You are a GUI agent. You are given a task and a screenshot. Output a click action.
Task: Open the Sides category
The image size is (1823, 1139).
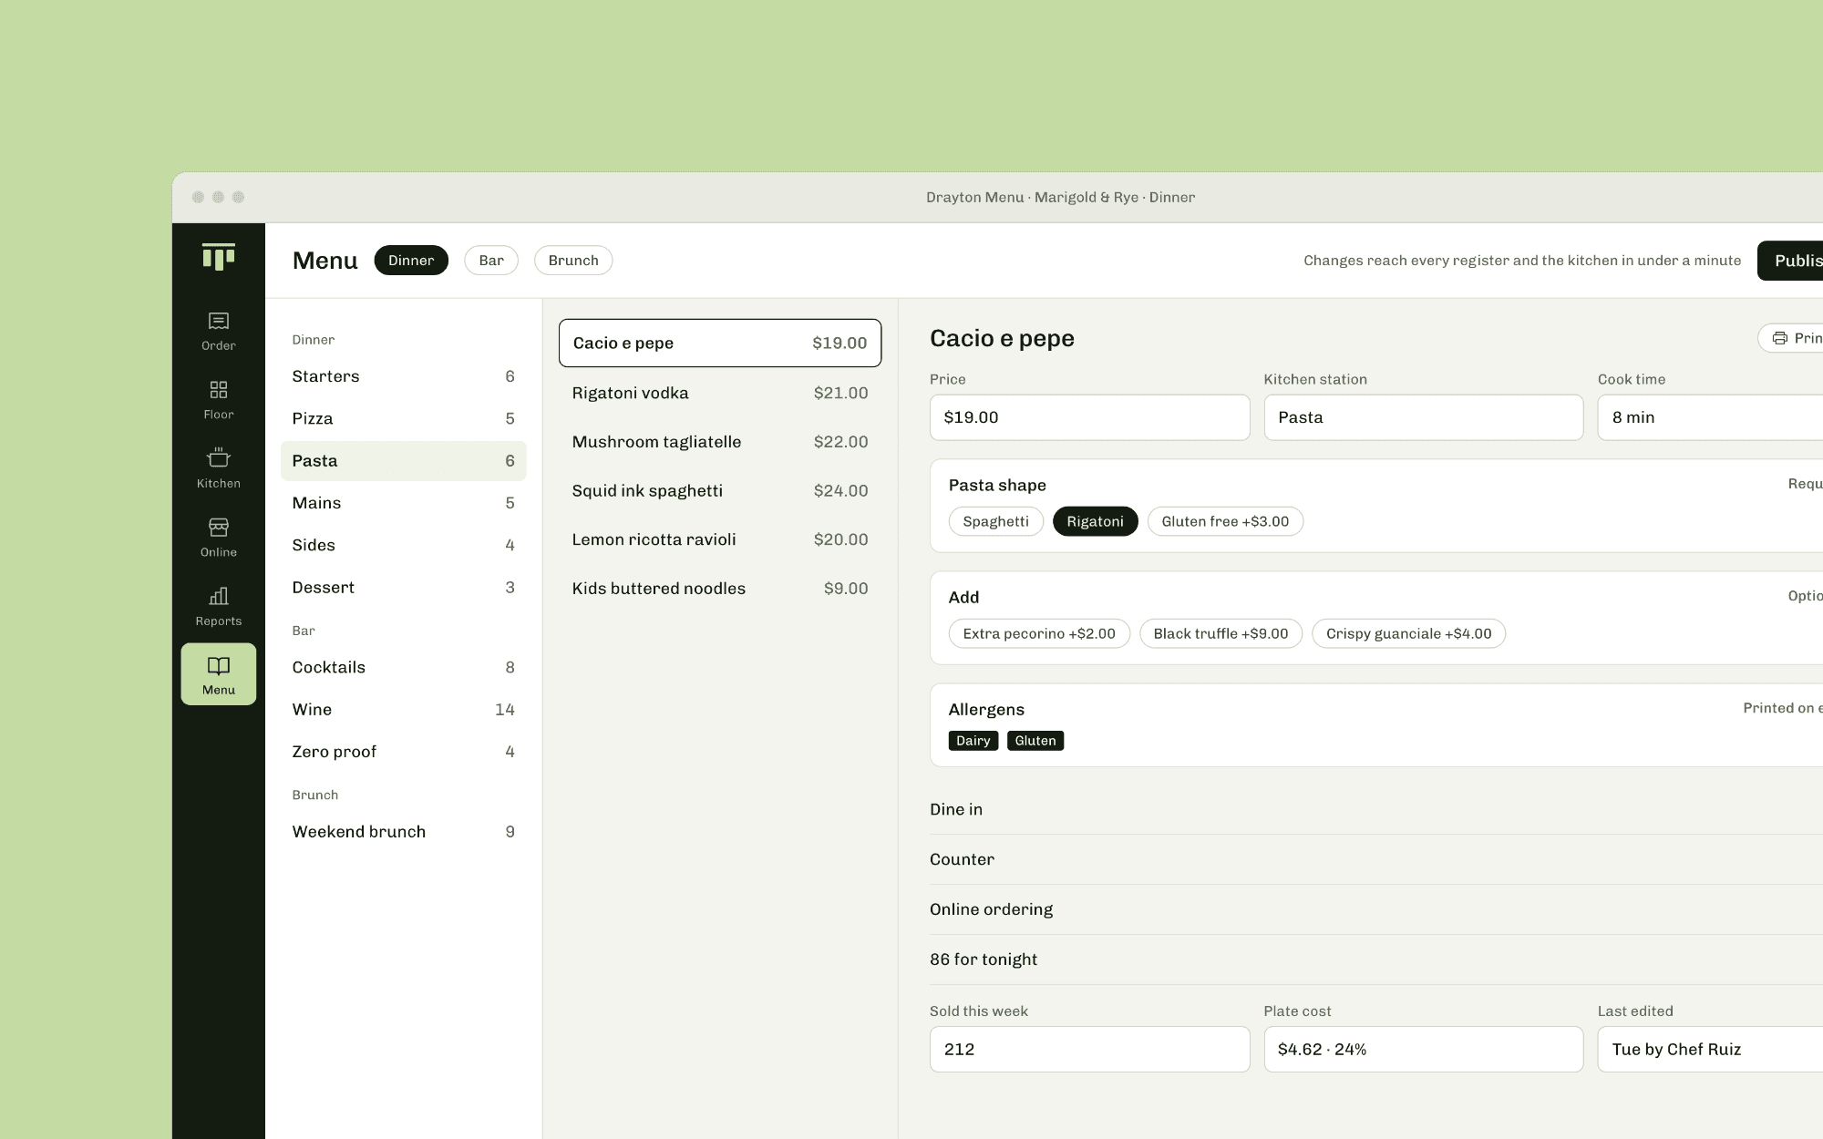pyautogui.click(x=404, y=545)
